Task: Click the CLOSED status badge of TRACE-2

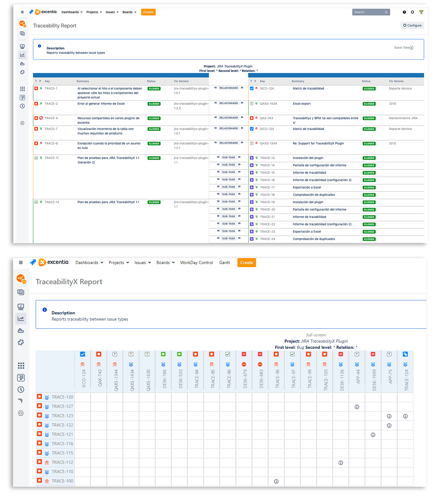Action: (154, 104)
